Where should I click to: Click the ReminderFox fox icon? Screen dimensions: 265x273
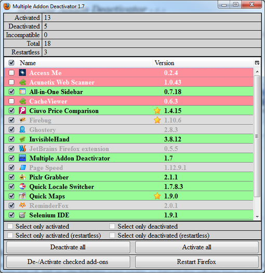click(22, 205)
